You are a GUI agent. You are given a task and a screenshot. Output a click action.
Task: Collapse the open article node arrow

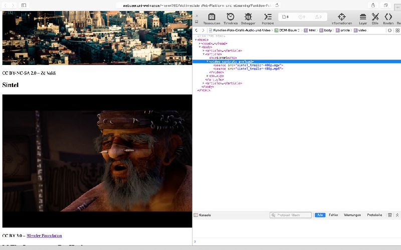click(x=204, y=54)
